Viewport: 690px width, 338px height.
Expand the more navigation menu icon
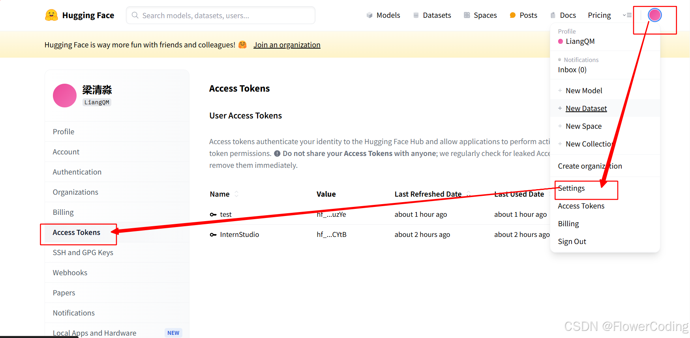tap(627, 15)
